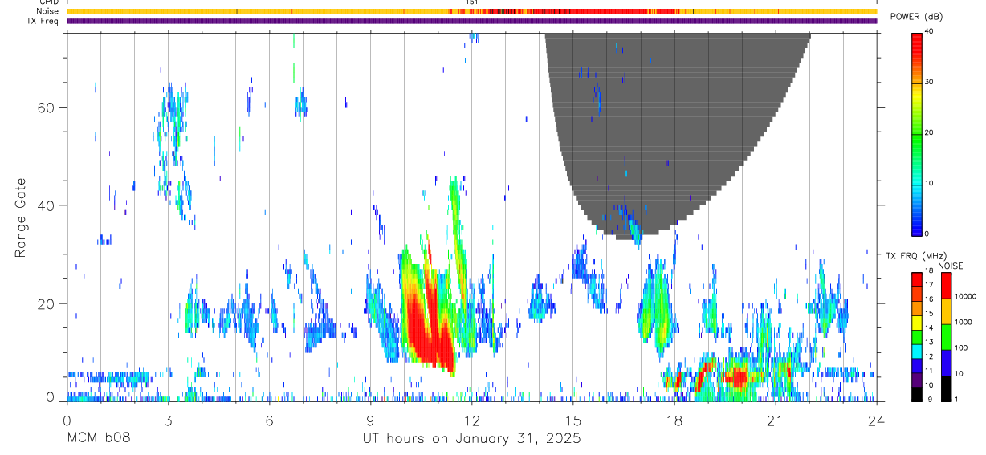Click the POWER (dB) color bar
Image resolution: width=986 pixels, height=455 pixels.
(x=917, y=133)
